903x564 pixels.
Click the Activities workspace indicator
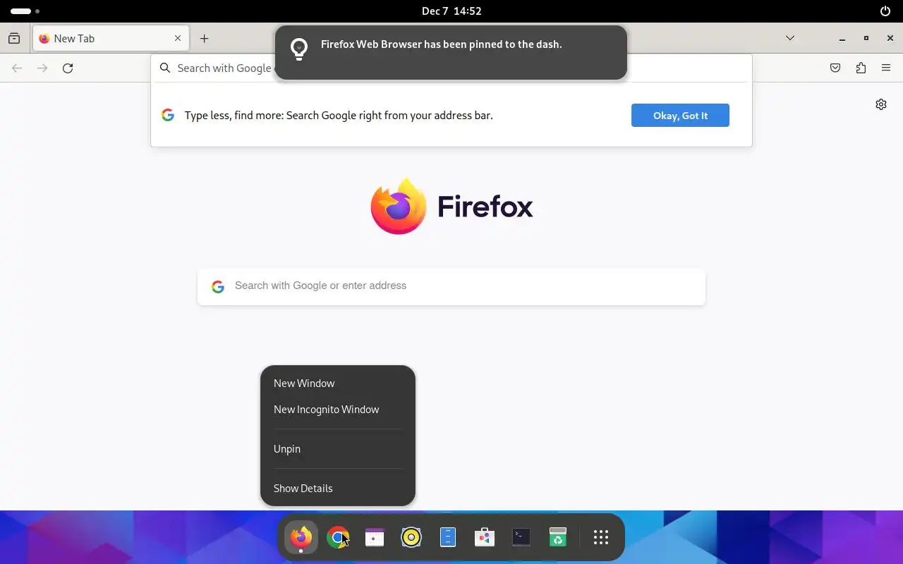25,11
